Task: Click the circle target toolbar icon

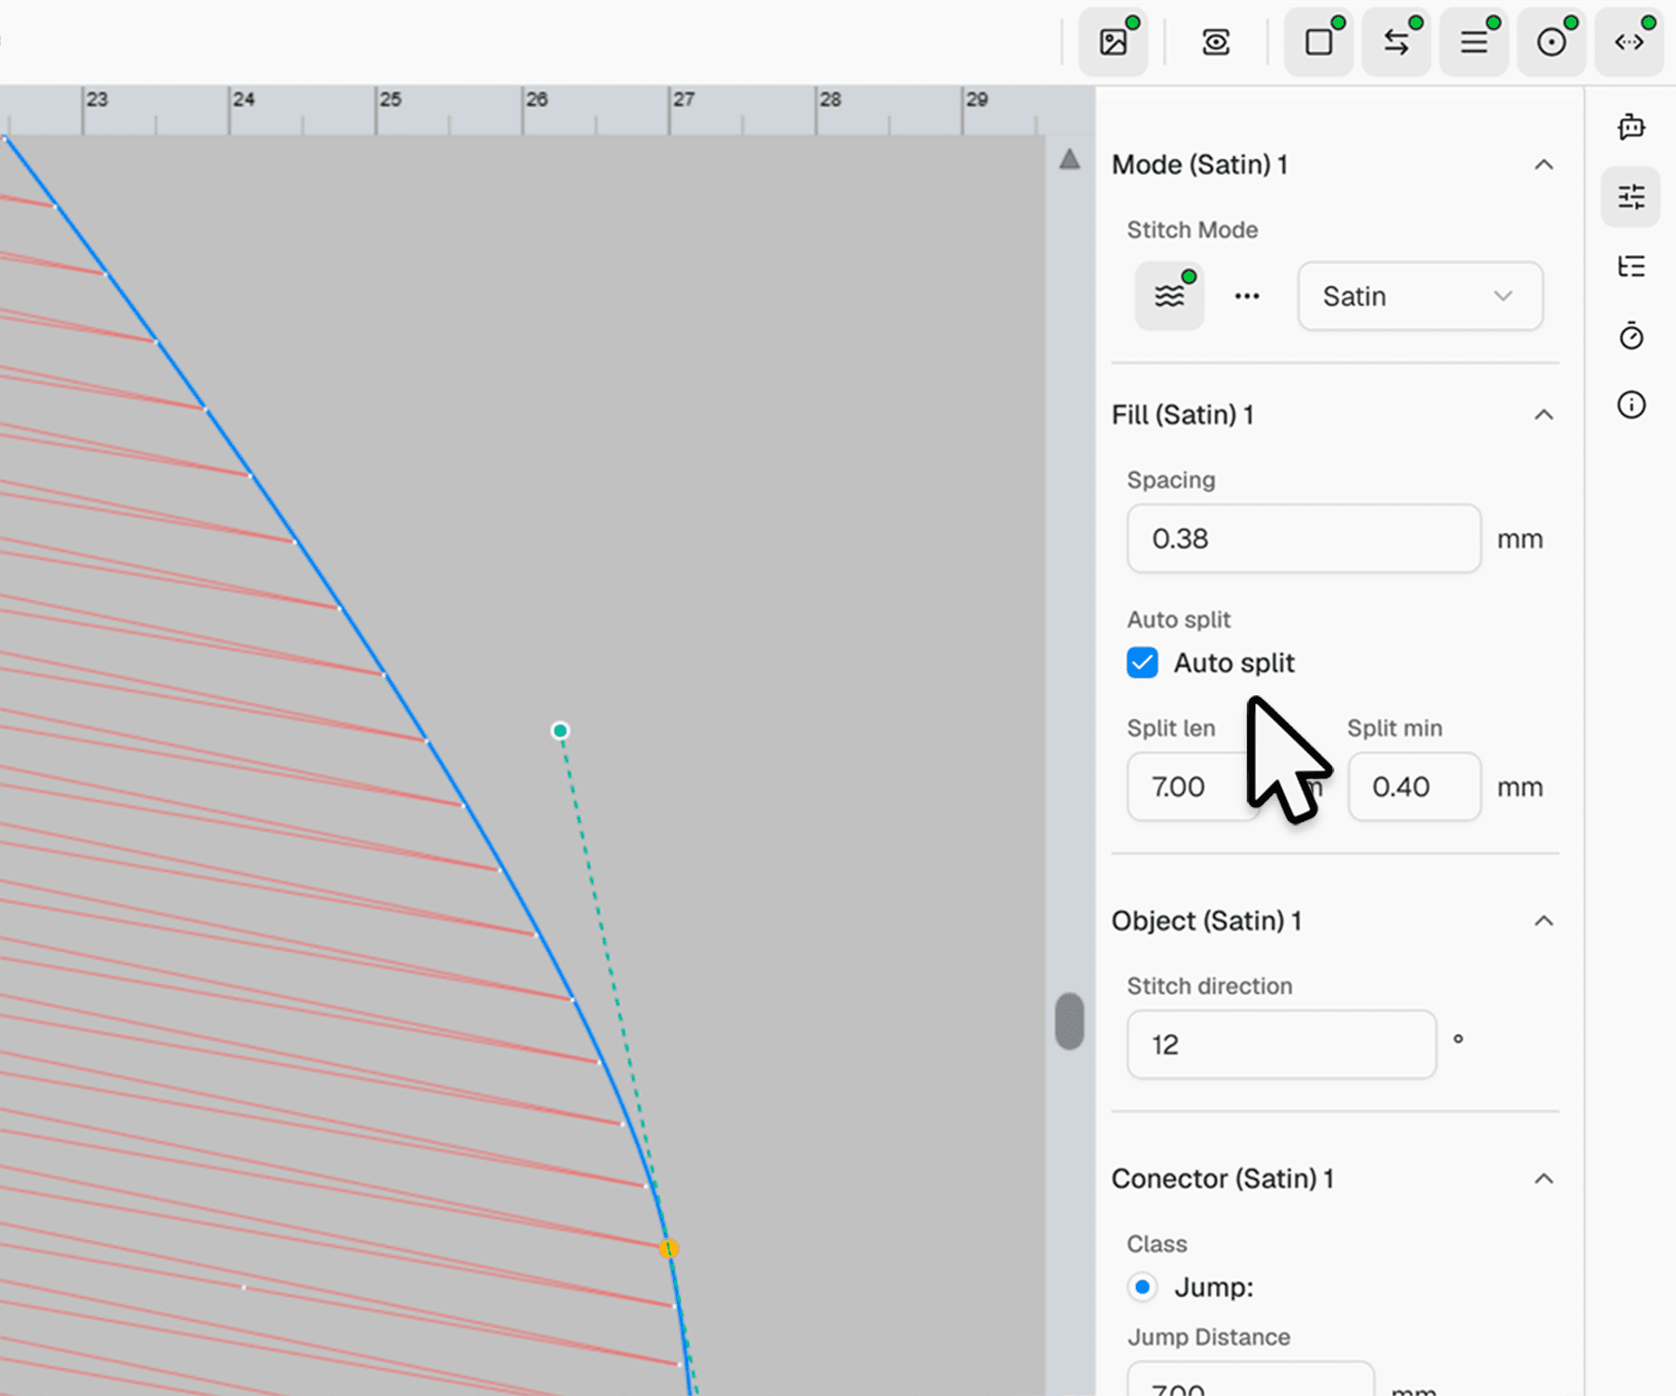Action: point(1551,42)
